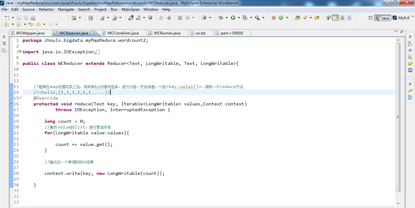Open the Window menu
This screenshot has height=208, width=415.
[151, 9]
